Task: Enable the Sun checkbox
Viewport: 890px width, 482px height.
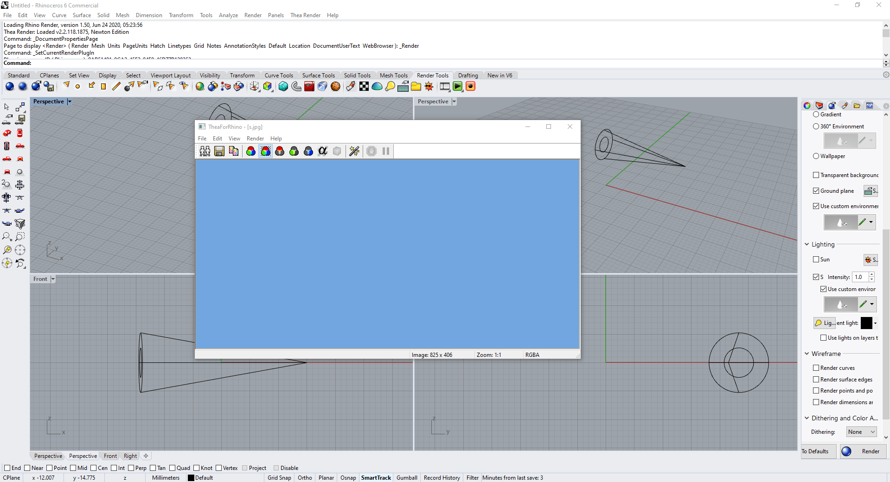Action: [x=816, y=260]
